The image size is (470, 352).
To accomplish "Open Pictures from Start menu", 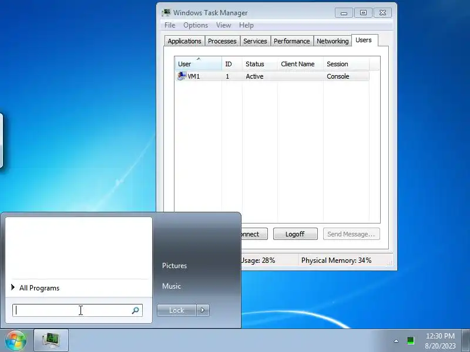I will 174,266.
